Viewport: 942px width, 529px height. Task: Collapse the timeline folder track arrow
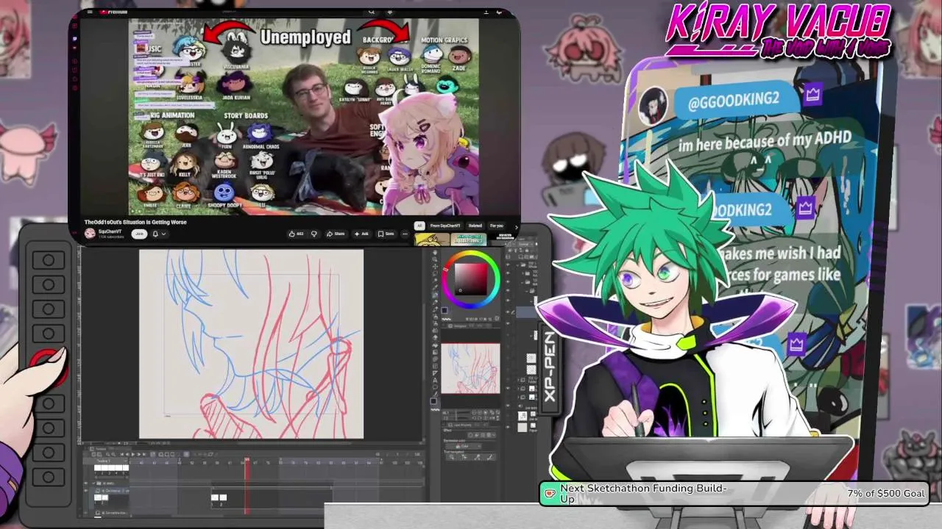[93, 483]
